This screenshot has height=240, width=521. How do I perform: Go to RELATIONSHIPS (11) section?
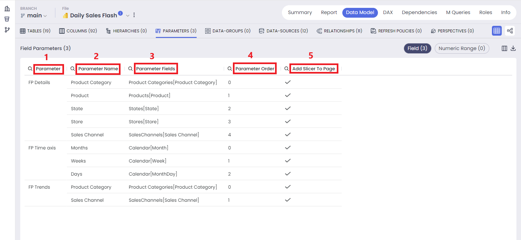point(339,31)
